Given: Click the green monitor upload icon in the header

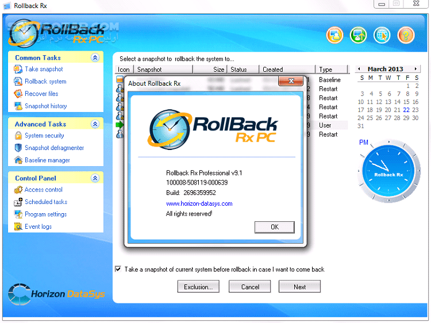Looking at the screenshot, I should click(358, 36).
